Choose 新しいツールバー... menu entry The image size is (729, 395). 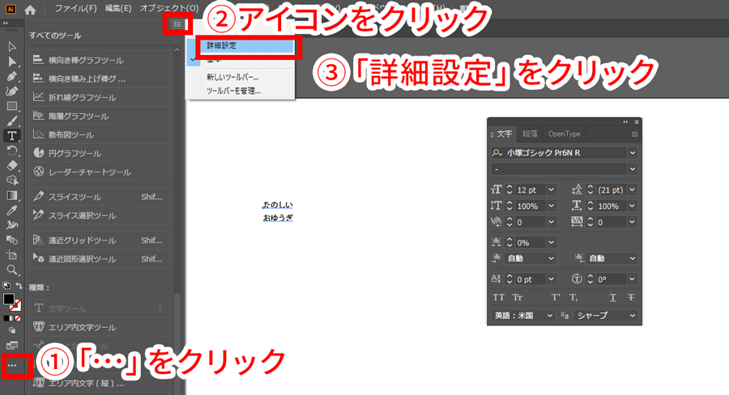point(233,77)
